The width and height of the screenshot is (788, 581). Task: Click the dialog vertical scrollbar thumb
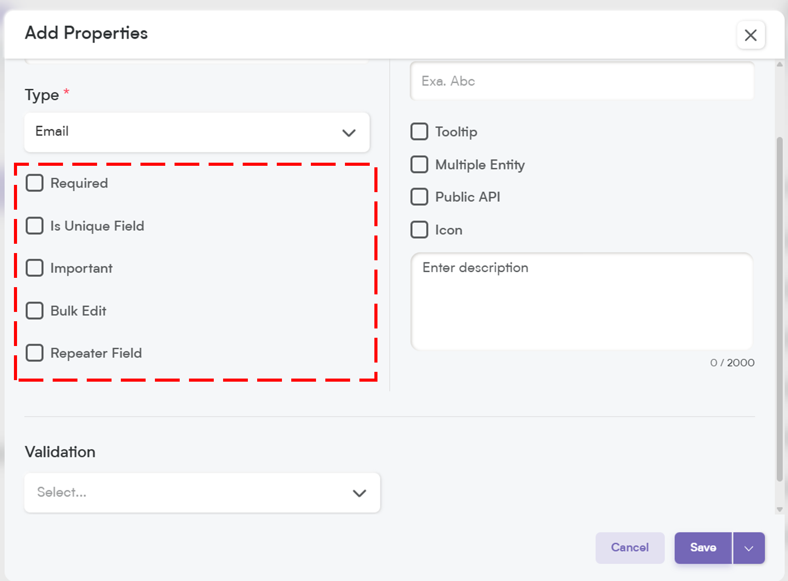coord(780,309)
